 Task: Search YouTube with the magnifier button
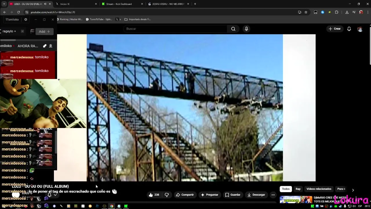pyautogui.click(x=233, y=29)
